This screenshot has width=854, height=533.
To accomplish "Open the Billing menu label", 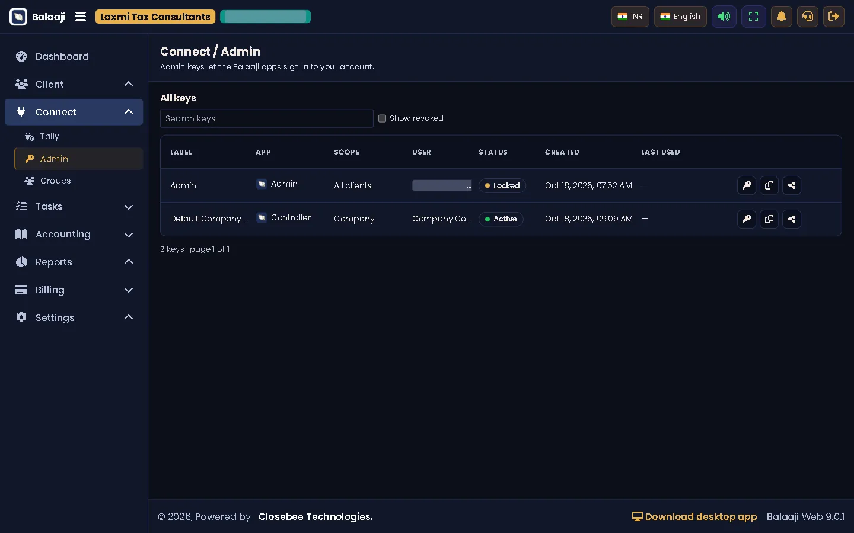I will (x=50, y=290).
